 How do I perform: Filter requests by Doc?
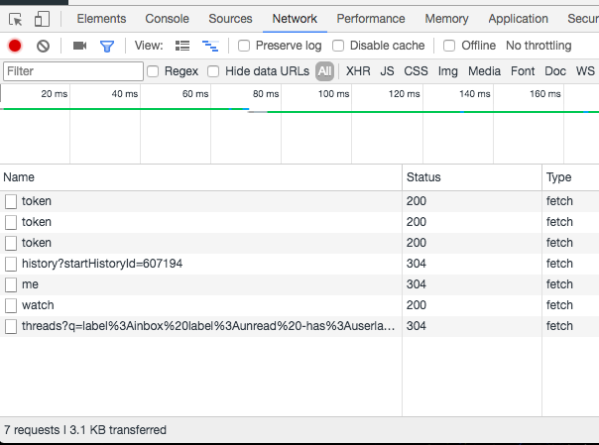pos(555,71)
